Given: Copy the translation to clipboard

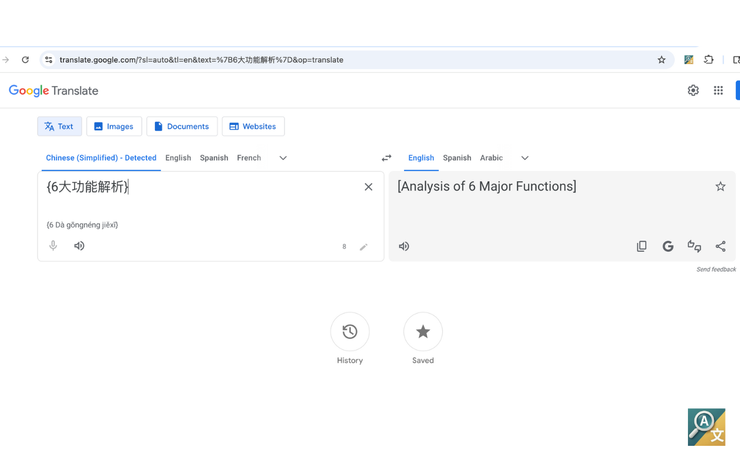Looking at the screenshot, I should tap(642, 246).
